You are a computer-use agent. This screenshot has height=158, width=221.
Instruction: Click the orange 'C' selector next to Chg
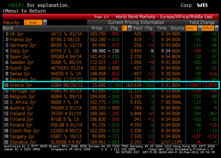(124, 28)
